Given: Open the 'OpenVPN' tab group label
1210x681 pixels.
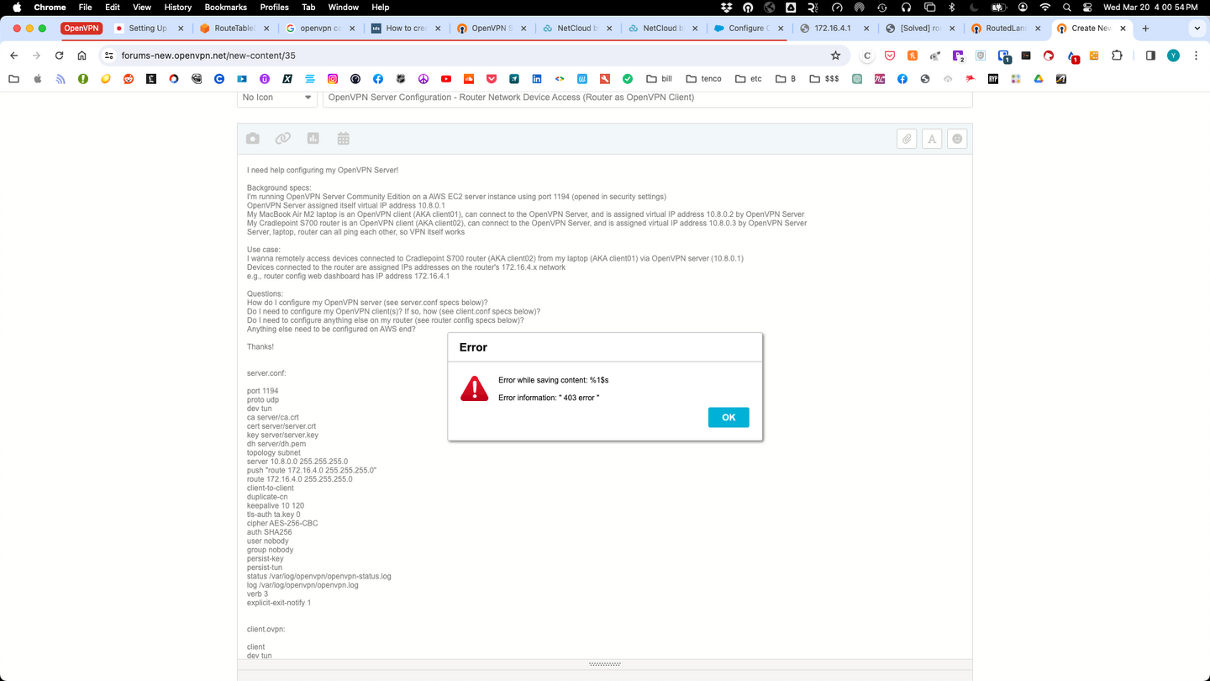Looking at the screenshot, I should tap(82, 28).
